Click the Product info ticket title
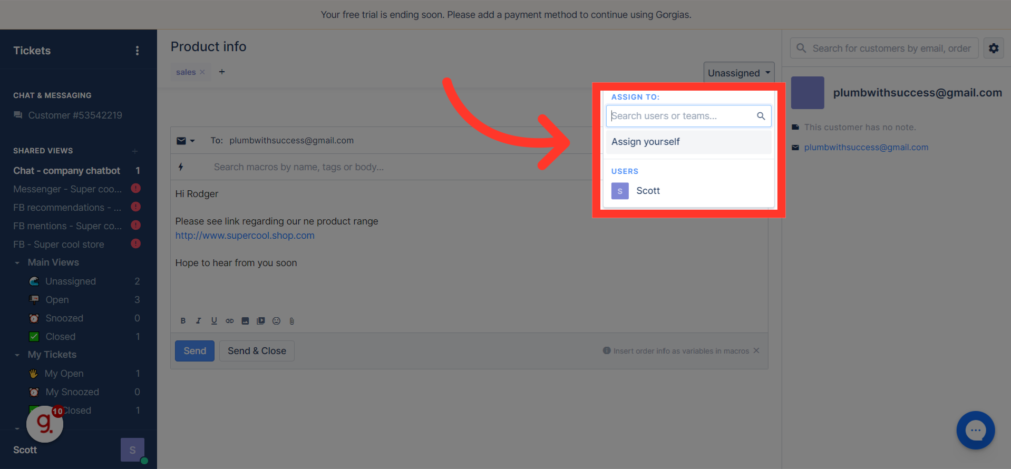 [208, 46]
